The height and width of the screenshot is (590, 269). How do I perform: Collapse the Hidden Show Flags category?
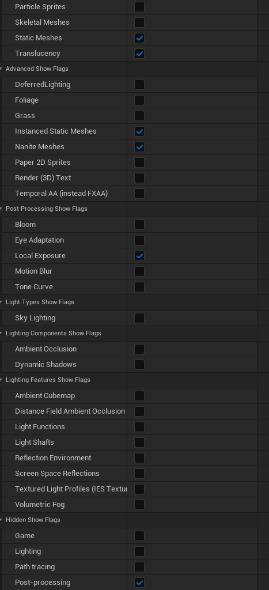click(x=2, y=520)
